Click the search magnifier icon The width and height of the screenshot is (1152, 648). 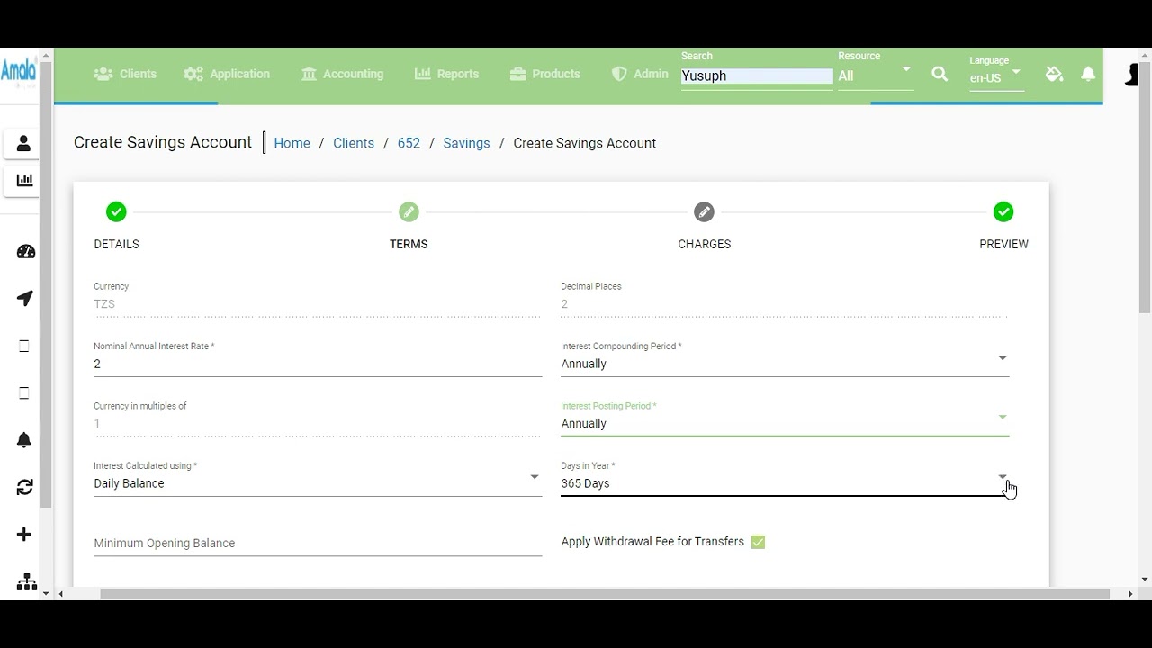(940, 75)
